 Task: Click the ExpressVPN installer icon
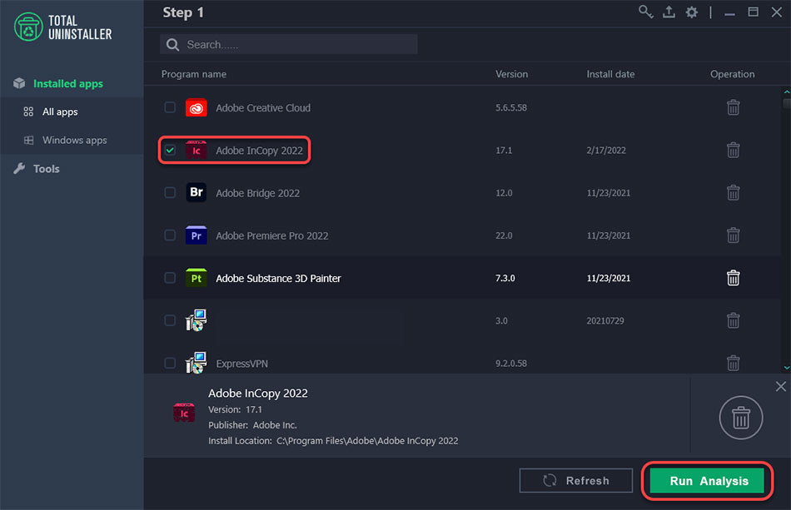click(197, 363)
